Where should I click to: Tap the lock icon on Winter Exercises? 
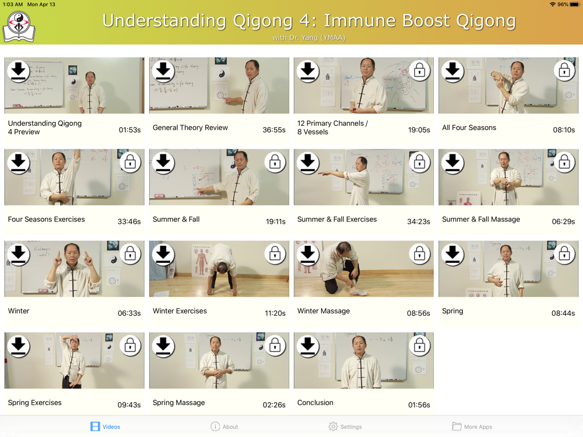(275, 254)
